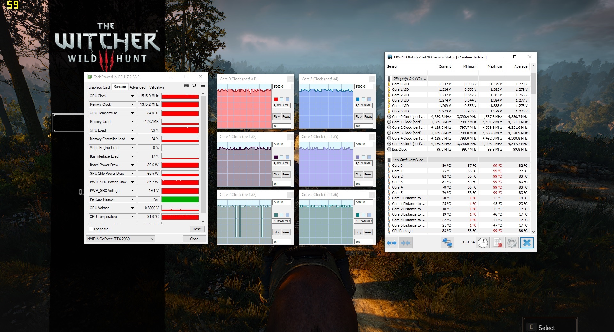Close the Core 0 Clock graph window

290,79
